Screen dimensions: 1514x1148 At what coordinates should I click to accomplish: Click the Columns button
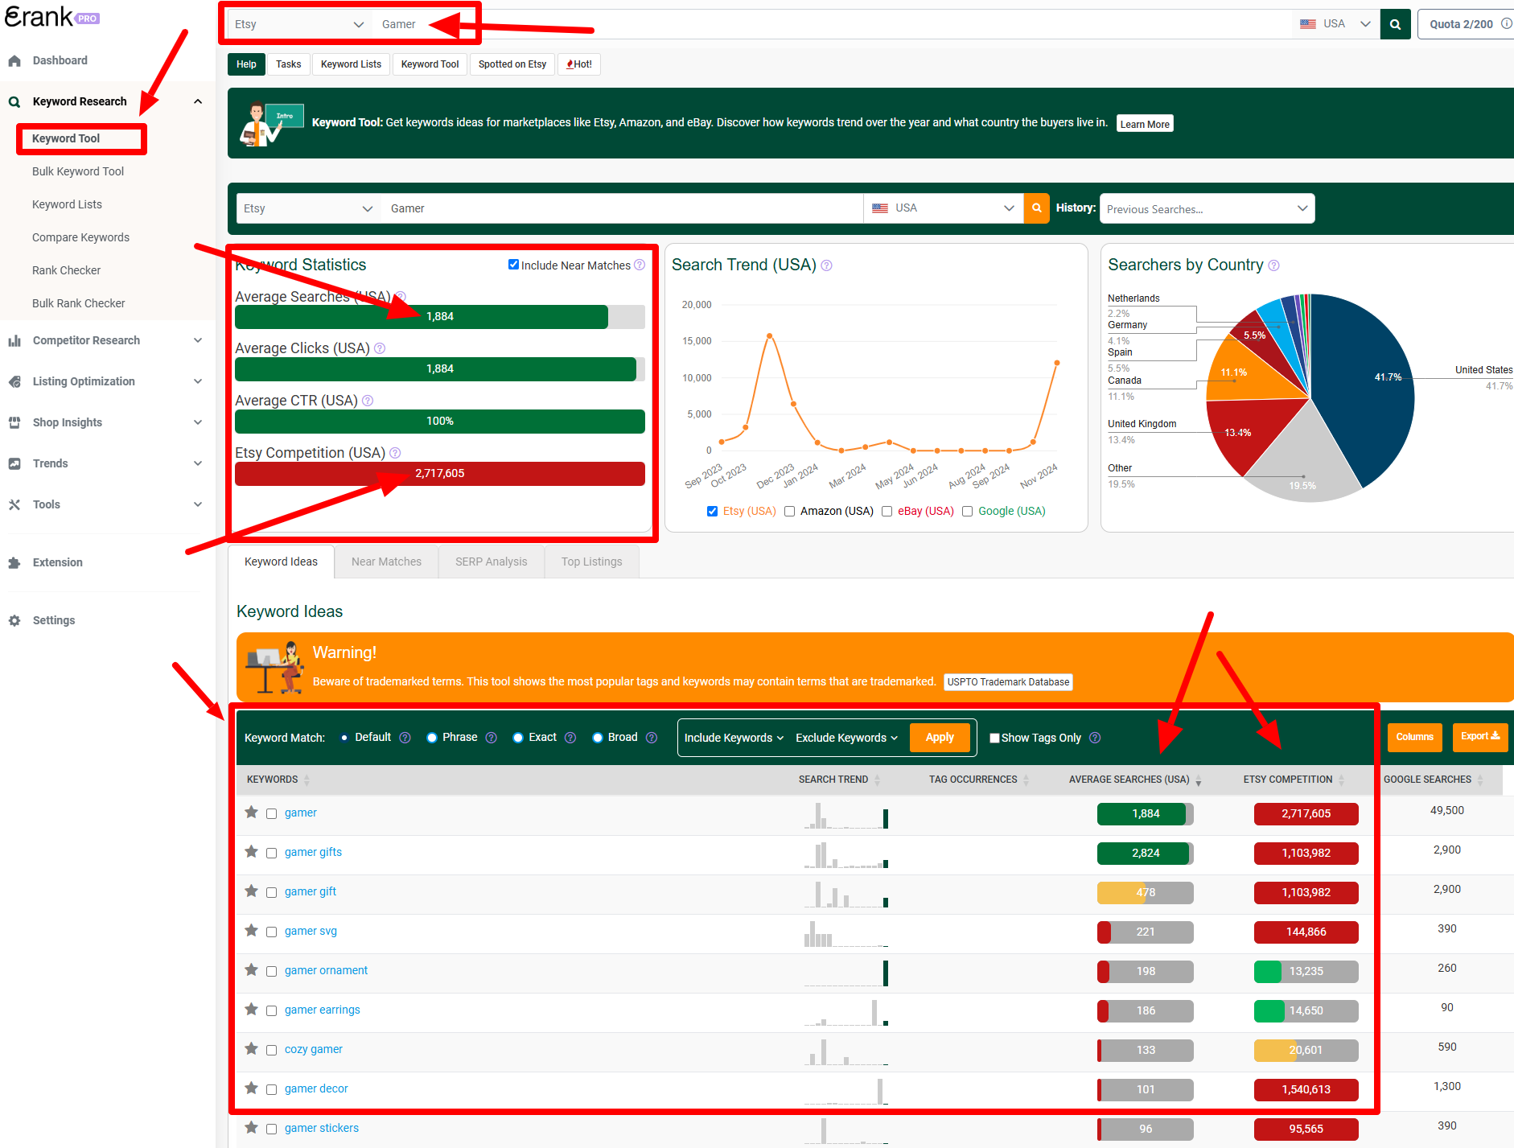pyautogui.click(x=1414, y=737)
